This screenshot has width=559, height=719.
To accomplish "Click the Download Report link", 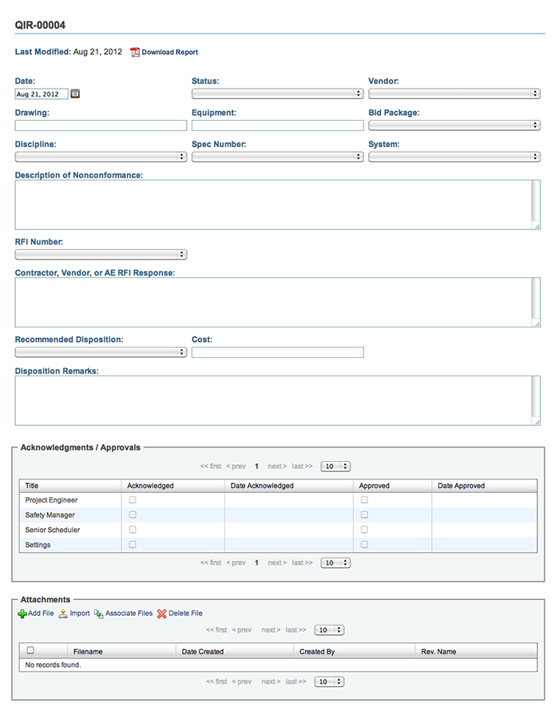I will [x=169, y=52].
